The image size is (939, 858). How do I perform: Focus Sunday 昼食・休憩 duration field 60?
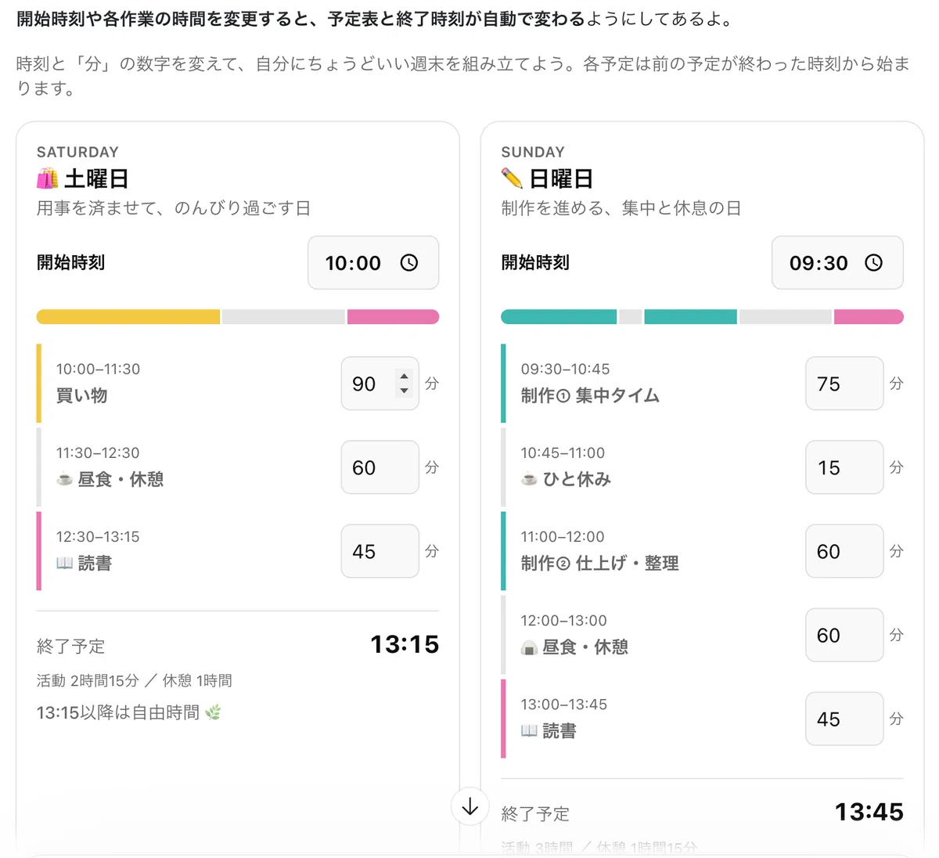844,635
